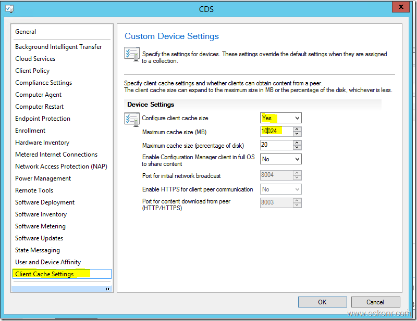
Task: Click the OK button
Action: click(322, 302)
